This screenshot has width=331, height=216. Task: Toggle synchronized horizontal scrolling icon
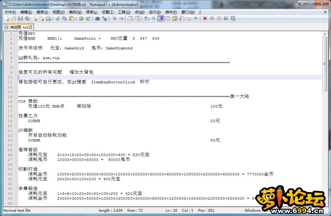(137, 19)
